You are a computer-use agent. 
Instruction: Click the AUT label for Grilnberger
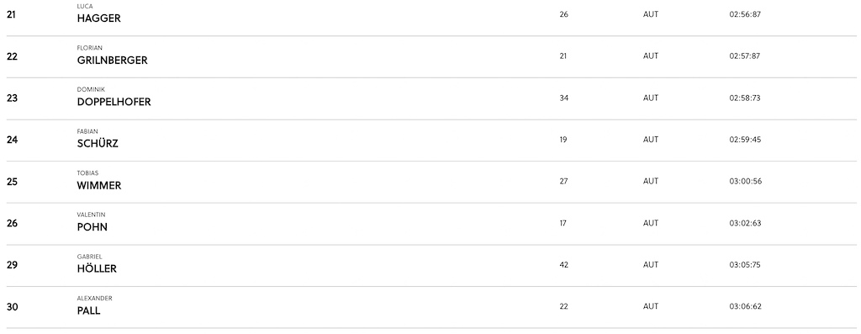[651, 56]
